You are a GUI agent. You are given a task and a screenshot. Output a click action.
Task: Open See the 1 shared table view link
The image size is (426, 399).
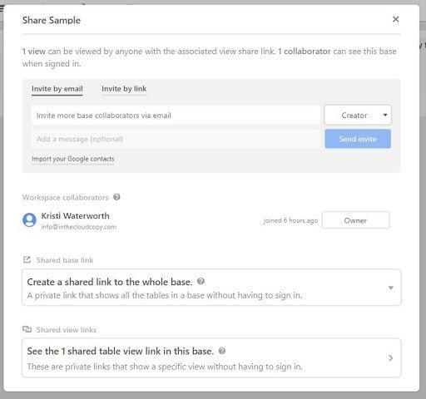[211, 357]
